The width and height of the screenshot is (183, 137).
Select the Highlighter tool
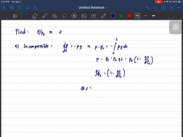[x=45, y=16]
